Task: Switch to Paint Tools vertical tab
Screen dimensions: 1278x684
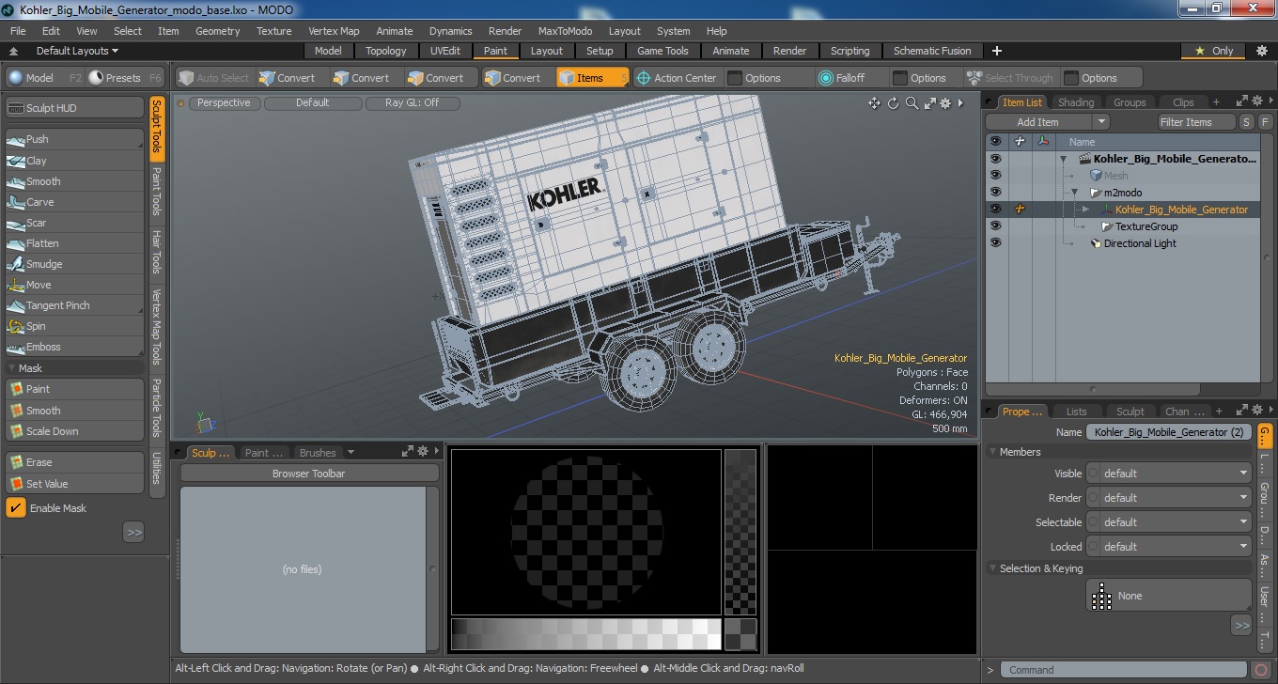Action: tap(157, 192)
